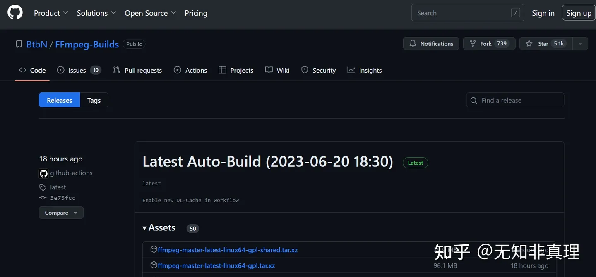Click the latest tag icon link
This screenshot has width=596, height=277.
[x=43, y=187]
